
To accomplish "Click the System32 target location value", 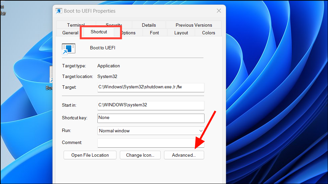I will (107, 76).
